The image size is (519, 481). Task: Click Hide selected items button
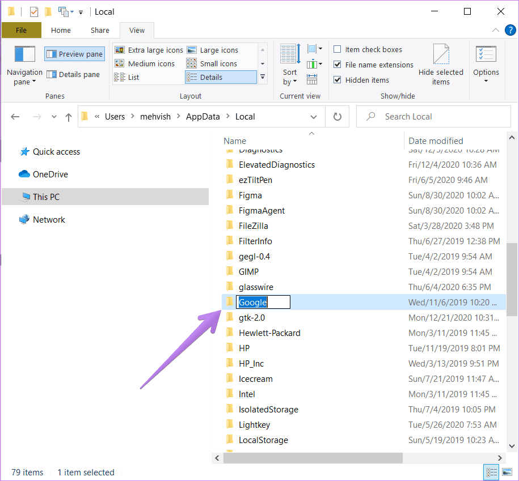pos(441,65)
